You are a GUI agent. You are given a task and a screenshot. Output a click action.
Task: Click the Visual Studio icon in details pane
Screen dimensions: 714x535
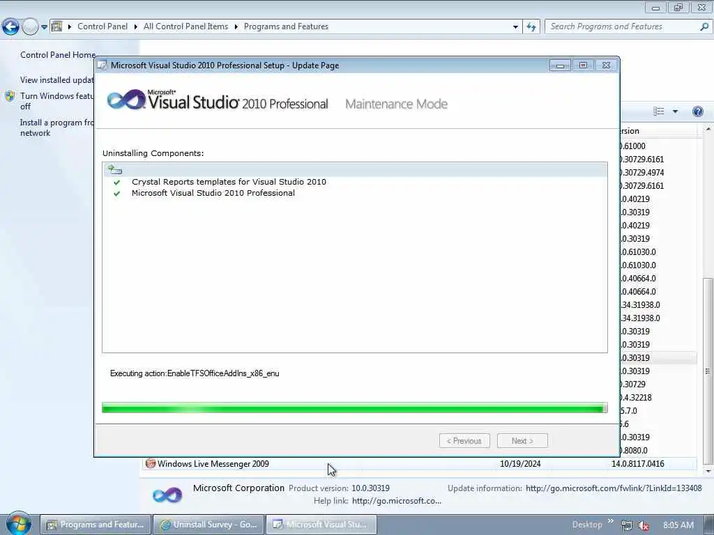[x=167, y=495]
